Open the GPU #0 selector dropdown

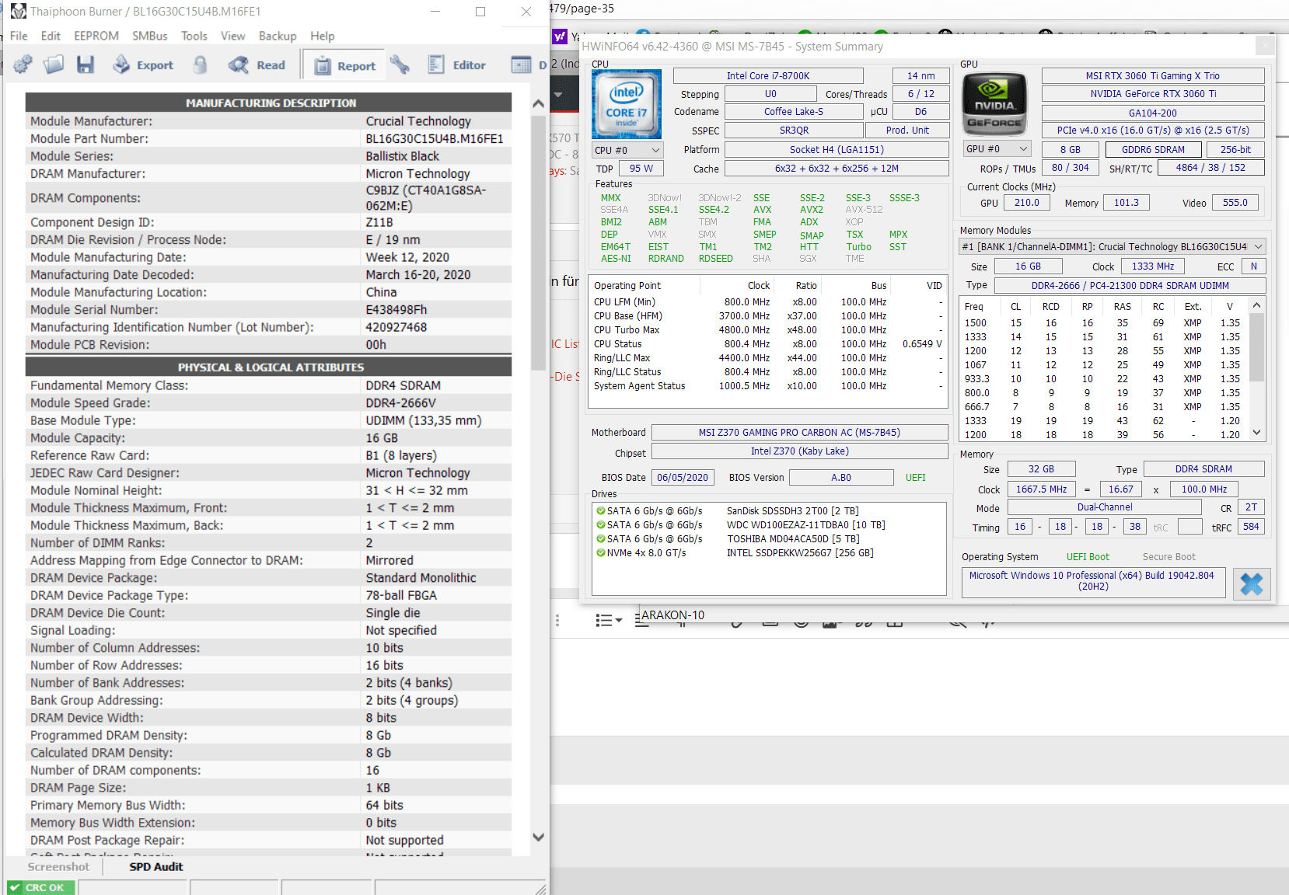coord(997,149)
